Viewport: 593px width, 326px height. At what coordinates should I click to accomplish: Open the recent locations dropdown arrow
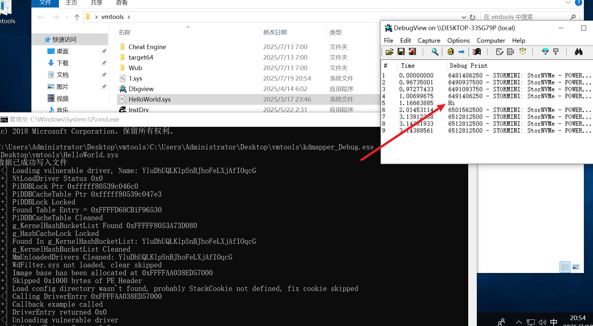point(67,17)
